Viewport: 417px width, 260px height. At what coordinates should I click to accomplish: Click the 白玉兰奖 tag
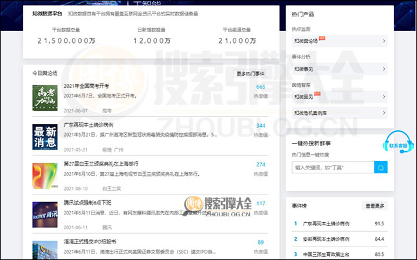(112, 189)
